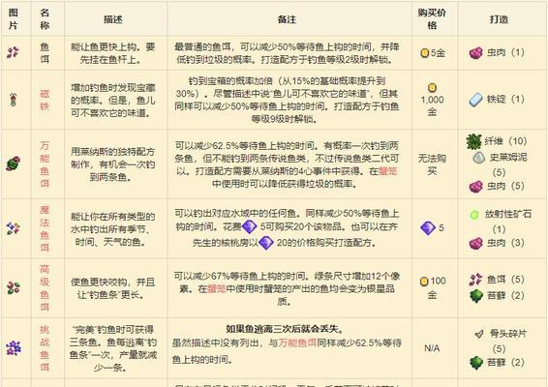Open the 万能鱼饵 name link
Image resolution: width=548 pixels, height=387 pixels.
[45, 164]
